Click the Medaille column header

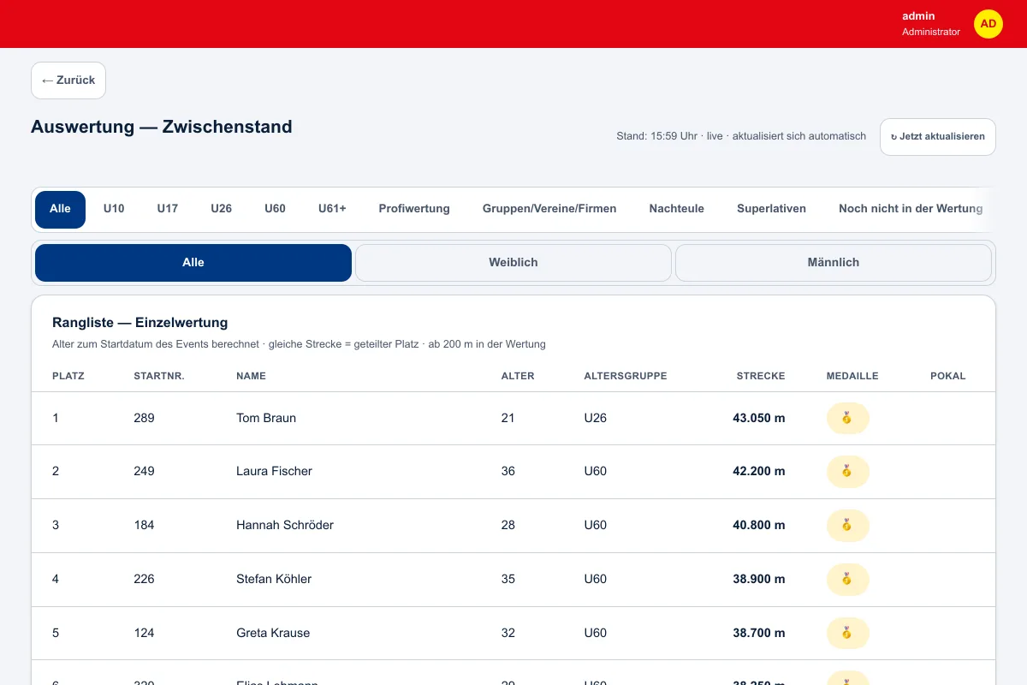pos(852,376)
